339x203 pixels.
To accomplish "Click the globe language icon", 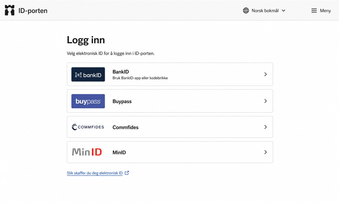I will [x=246, y=10].
